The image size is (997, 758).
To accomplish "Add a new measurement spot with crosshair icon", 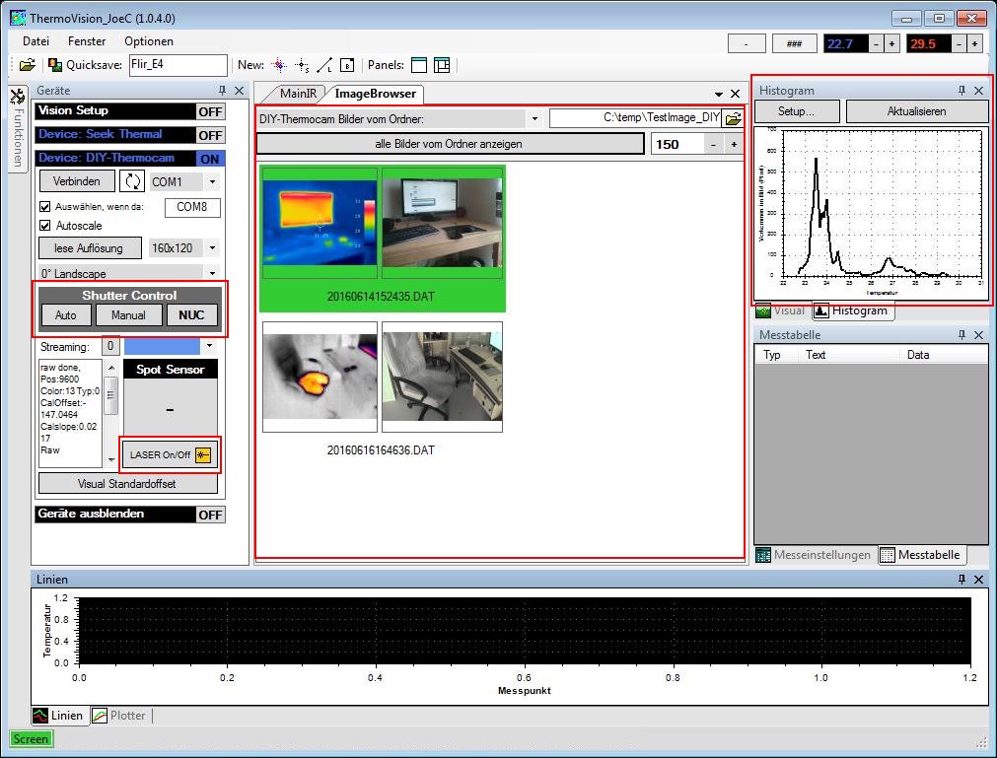I will (279, 65).
